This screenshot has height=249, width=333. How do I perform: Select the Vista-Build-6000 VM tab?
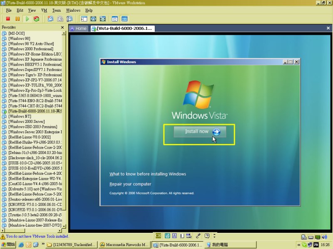click(x=122, y=29)
